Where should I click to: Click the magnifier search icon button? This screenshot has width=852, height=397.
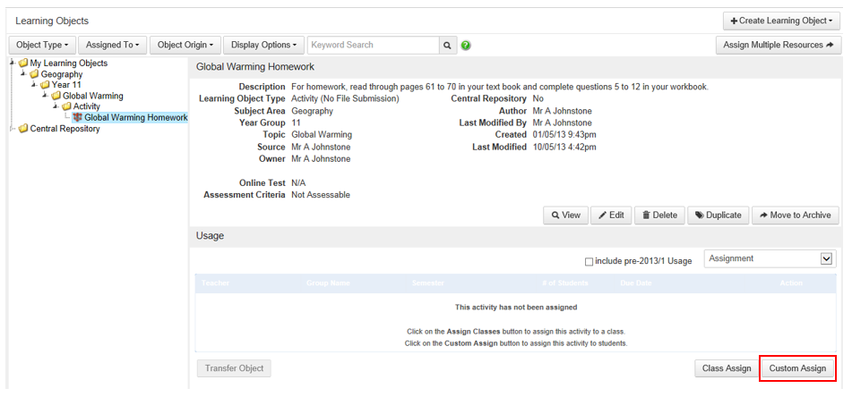pyautogui.click(x=447, y=45)
